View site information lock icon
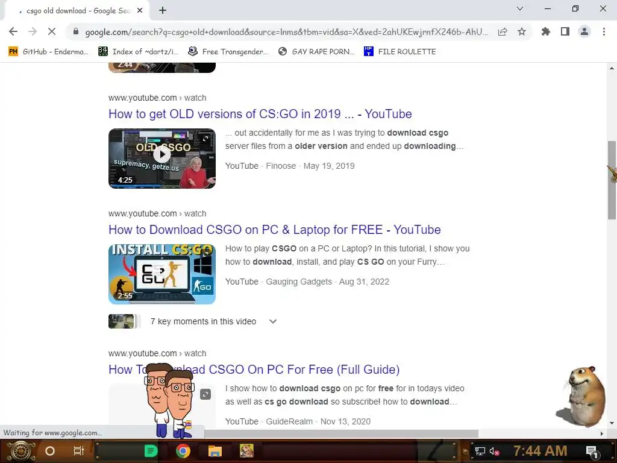This screenshot has width=617, height=463. click(x=76, y=32)
